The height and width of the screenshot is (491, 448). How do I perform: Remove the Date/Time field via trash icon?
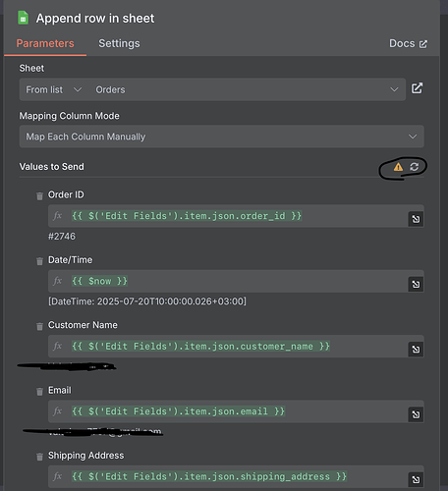pyautogui.click(x=39, y=261)
